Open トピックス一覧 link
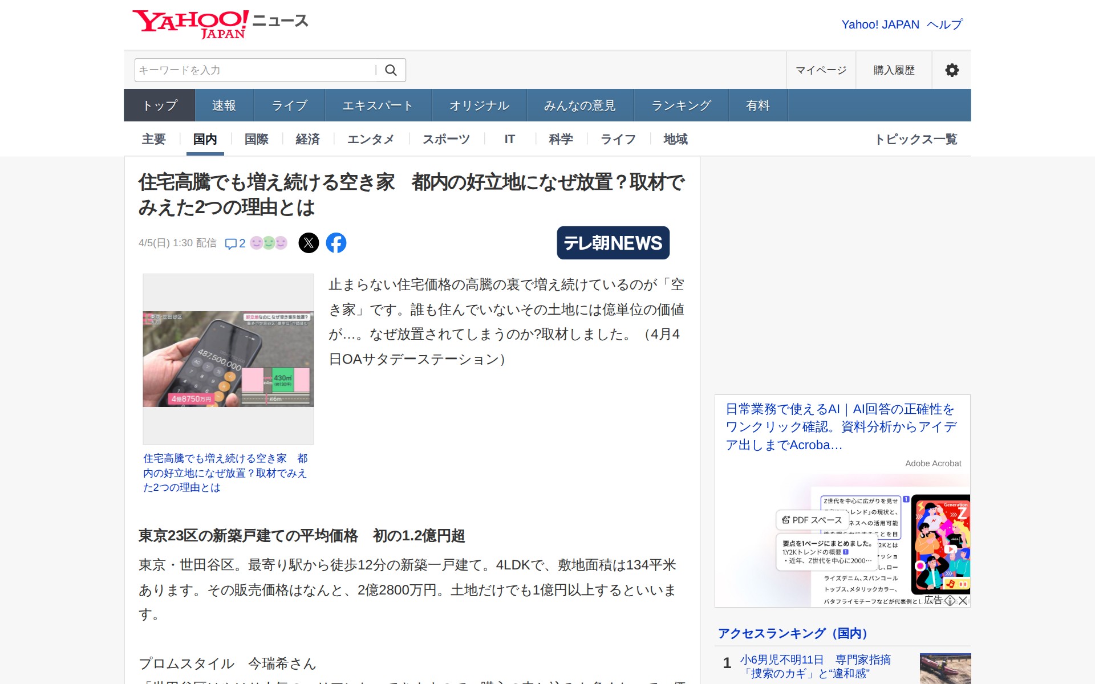1095x684 pixels. pyautogui.click(x=915, y=139)
